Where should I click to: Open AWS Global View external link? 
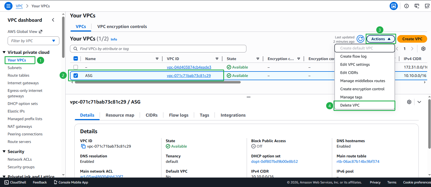pos(25,32)
